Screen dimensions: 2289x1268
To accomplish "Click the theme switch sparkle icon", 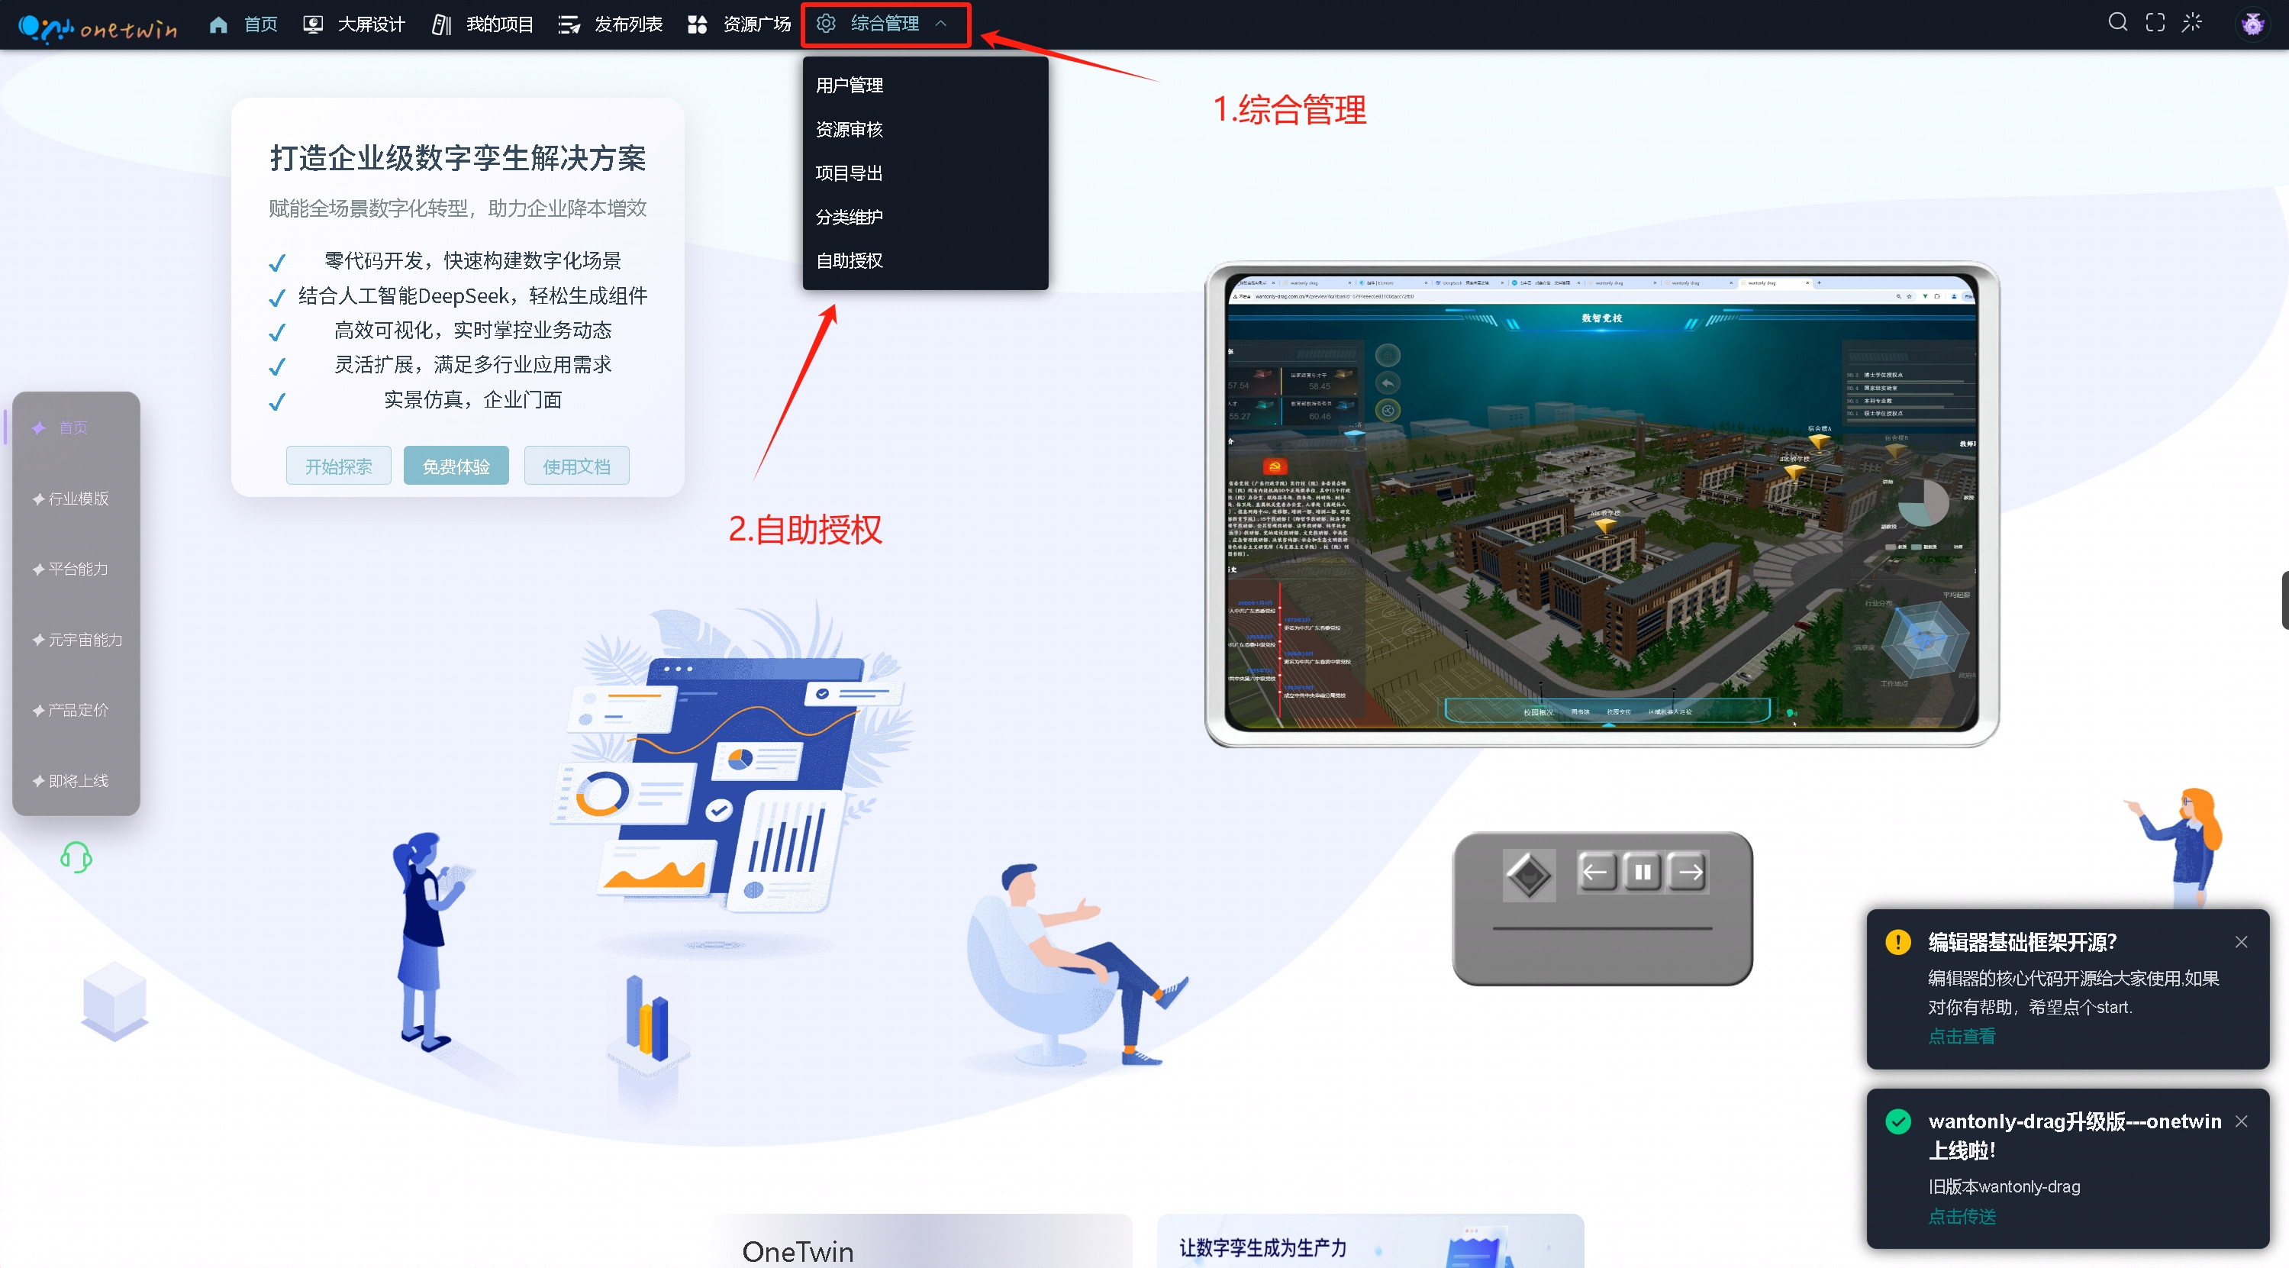I will tap(2192, 23).
